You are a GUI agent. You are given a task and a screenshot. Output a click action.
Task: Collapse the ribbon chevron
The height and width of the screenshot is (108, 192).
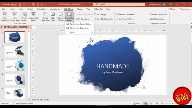pos(191,23)
